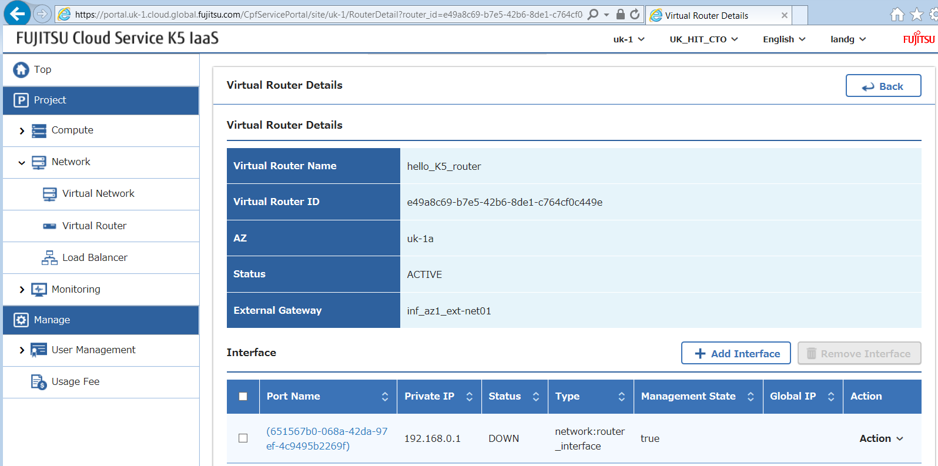The image size is (938, 466).
Task: Click the Compute server icon
Action: 39,130
